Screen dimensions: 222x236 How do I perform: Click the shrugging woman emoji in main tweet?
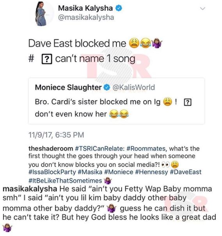[157, 43]
